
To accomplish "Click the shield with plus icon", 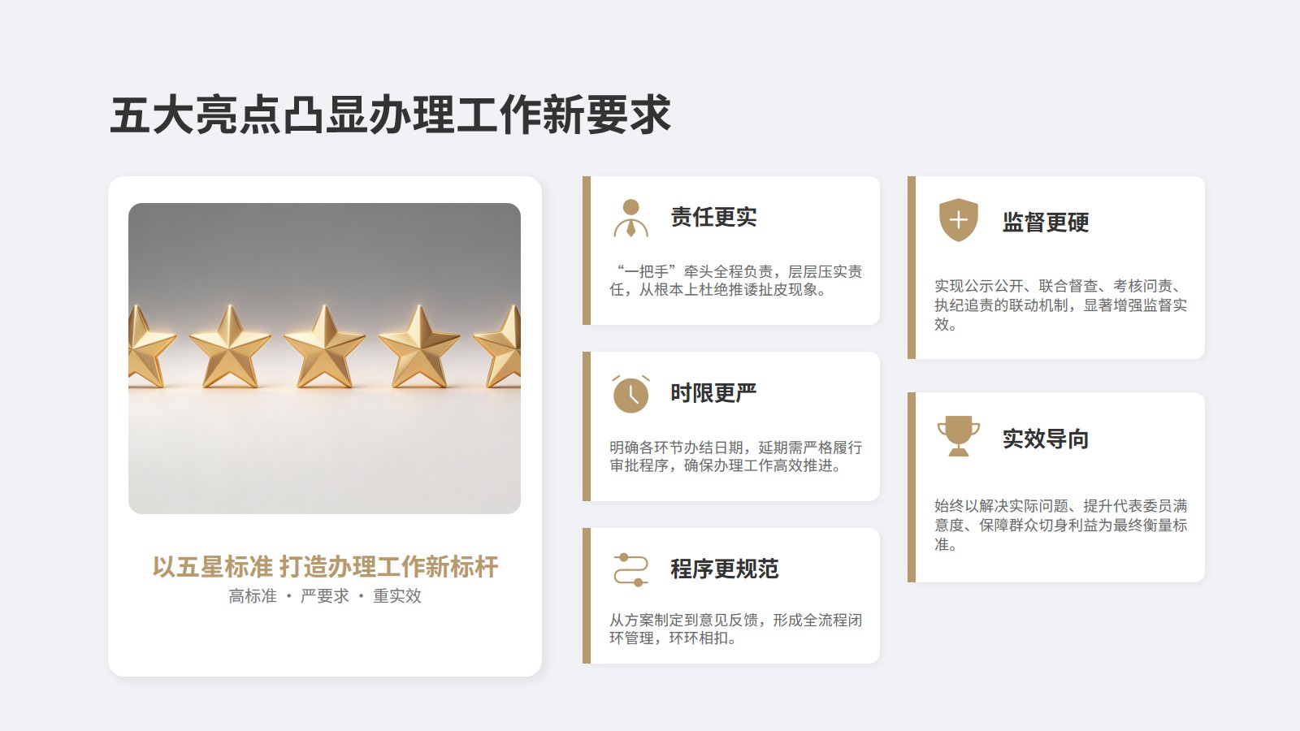I will click(959, 220).
